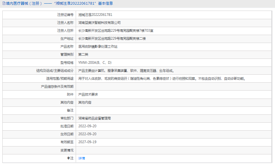Click the 有效期至 row label
The height and width of the screenshot is (164, 275).
(x=67, y=142)
